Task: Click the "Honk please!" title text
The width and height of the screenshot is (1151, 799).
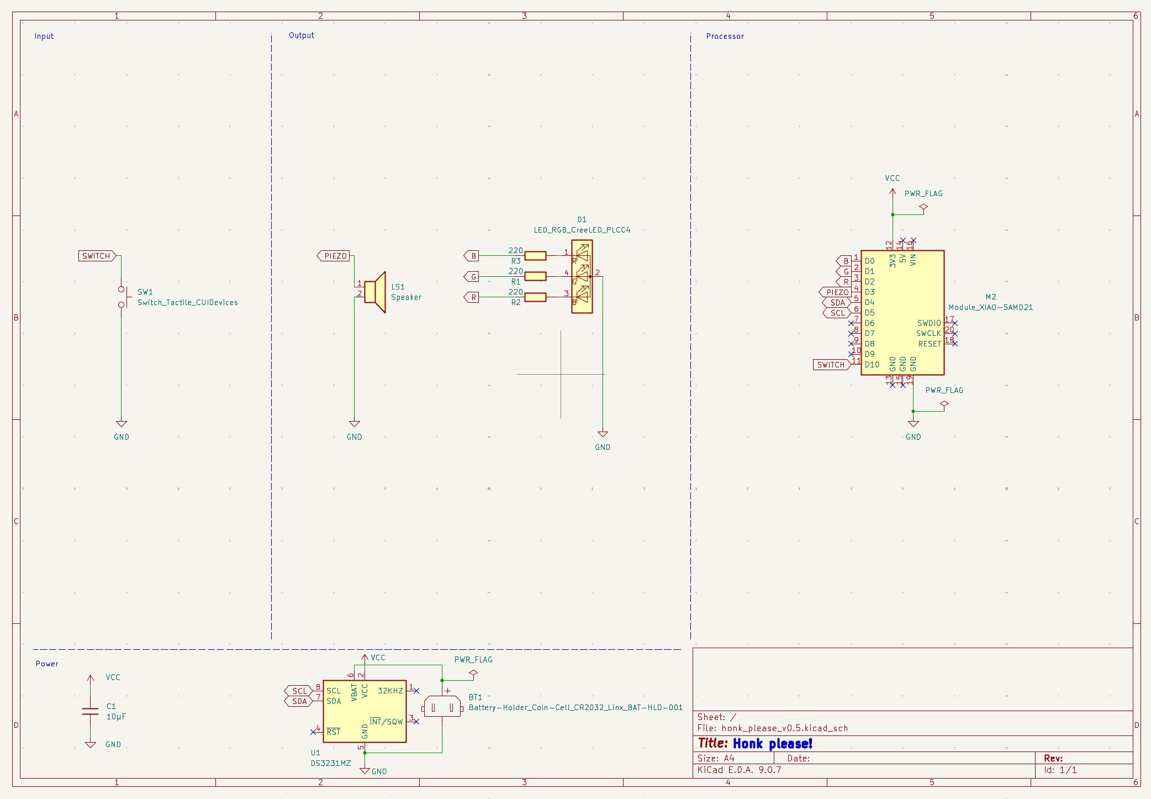Action: click(772, 744)
